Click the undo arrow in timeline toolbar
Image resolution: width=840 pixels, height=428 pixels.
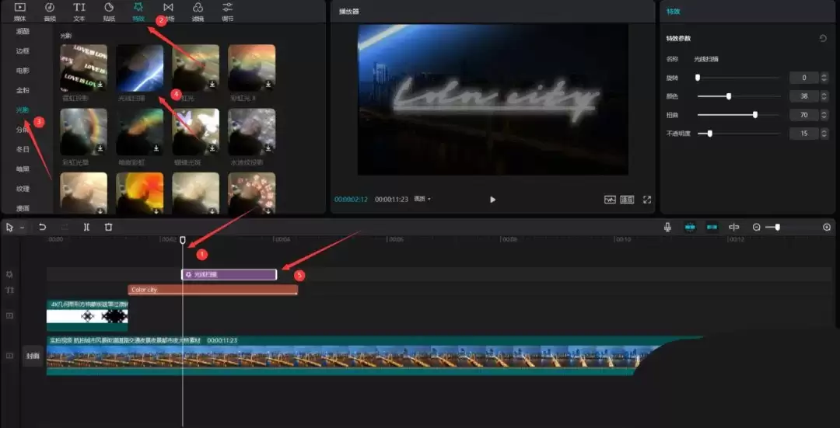43,227
